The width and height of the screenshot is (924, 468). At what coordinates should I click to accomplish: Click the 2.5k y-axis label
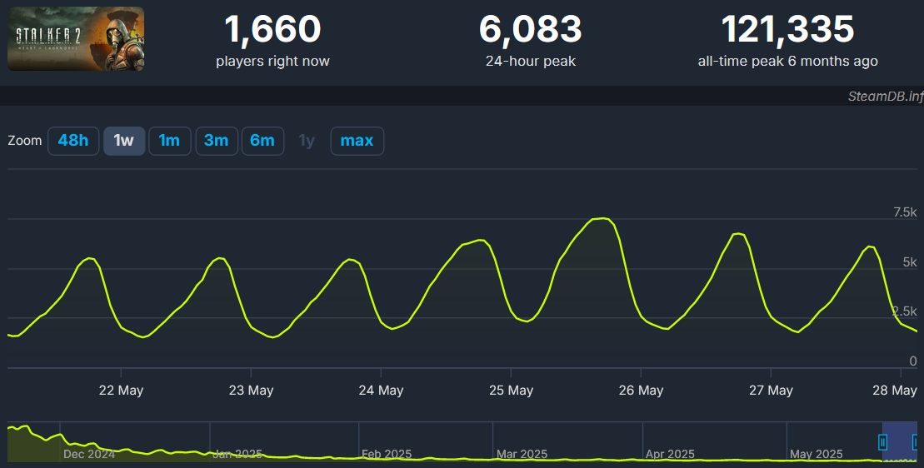tap(905, 311)
